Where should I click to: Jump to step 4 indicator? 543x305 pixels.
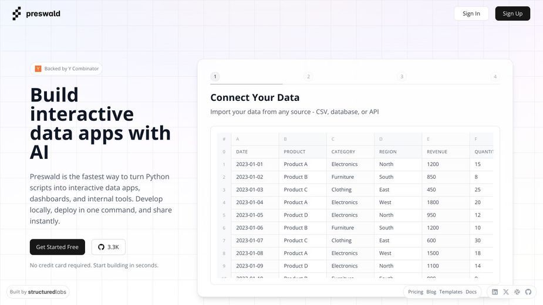[x=495, y=76]
